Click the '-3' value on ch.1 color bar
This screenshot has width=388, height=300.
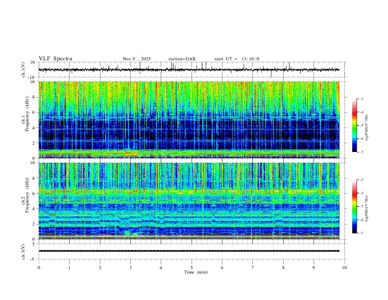click(361, 99)
